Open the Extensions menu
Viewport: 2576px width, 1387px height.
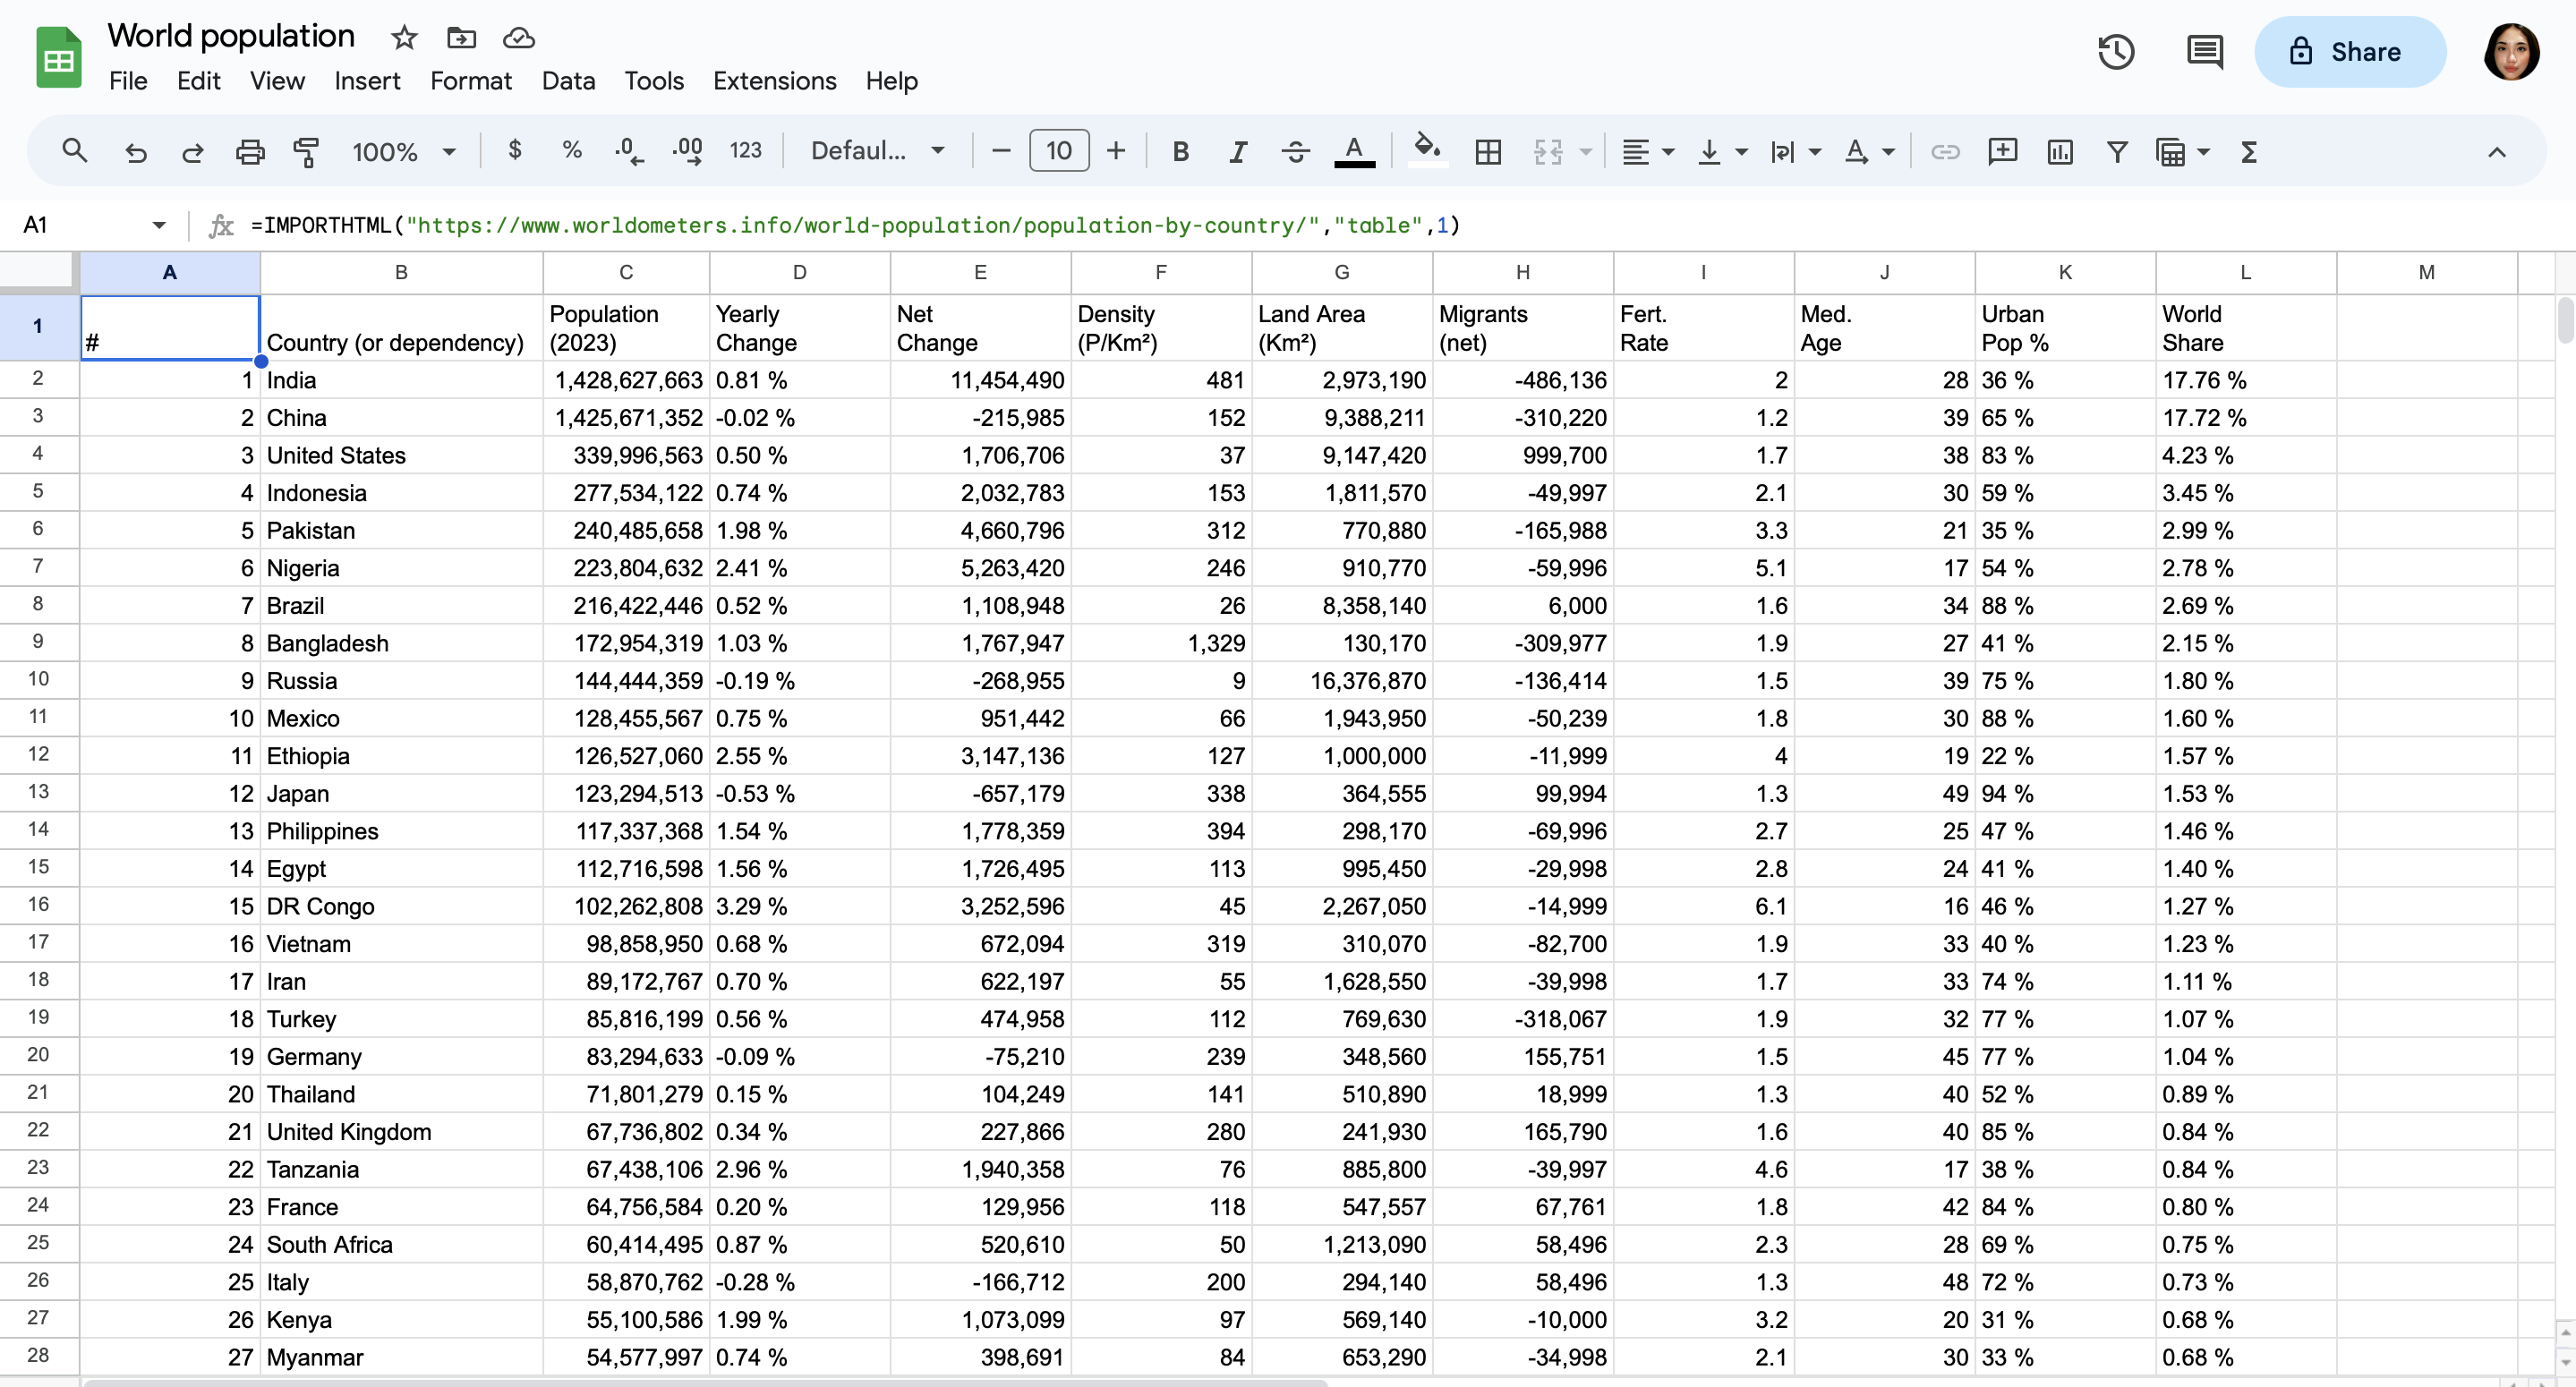[x=774, y=81]
